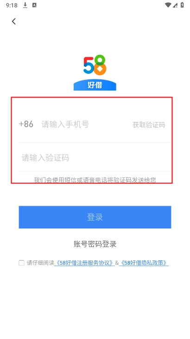
Task: Tap the keyboard 'A' status bar icon
Action: click(34, 5)
